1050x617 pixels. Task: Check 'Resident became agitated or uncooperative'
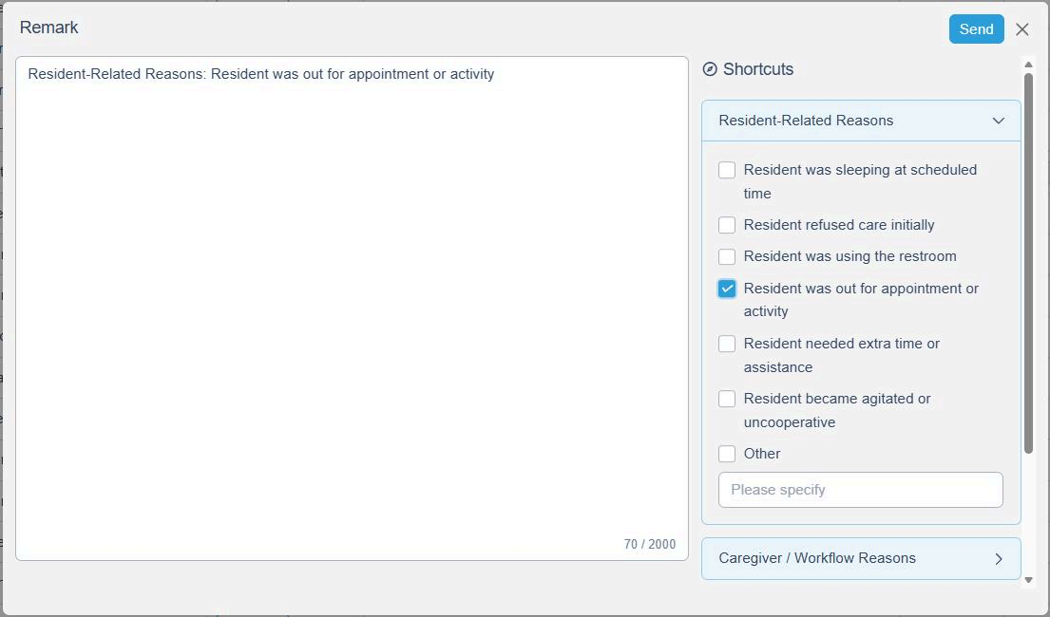727,399
